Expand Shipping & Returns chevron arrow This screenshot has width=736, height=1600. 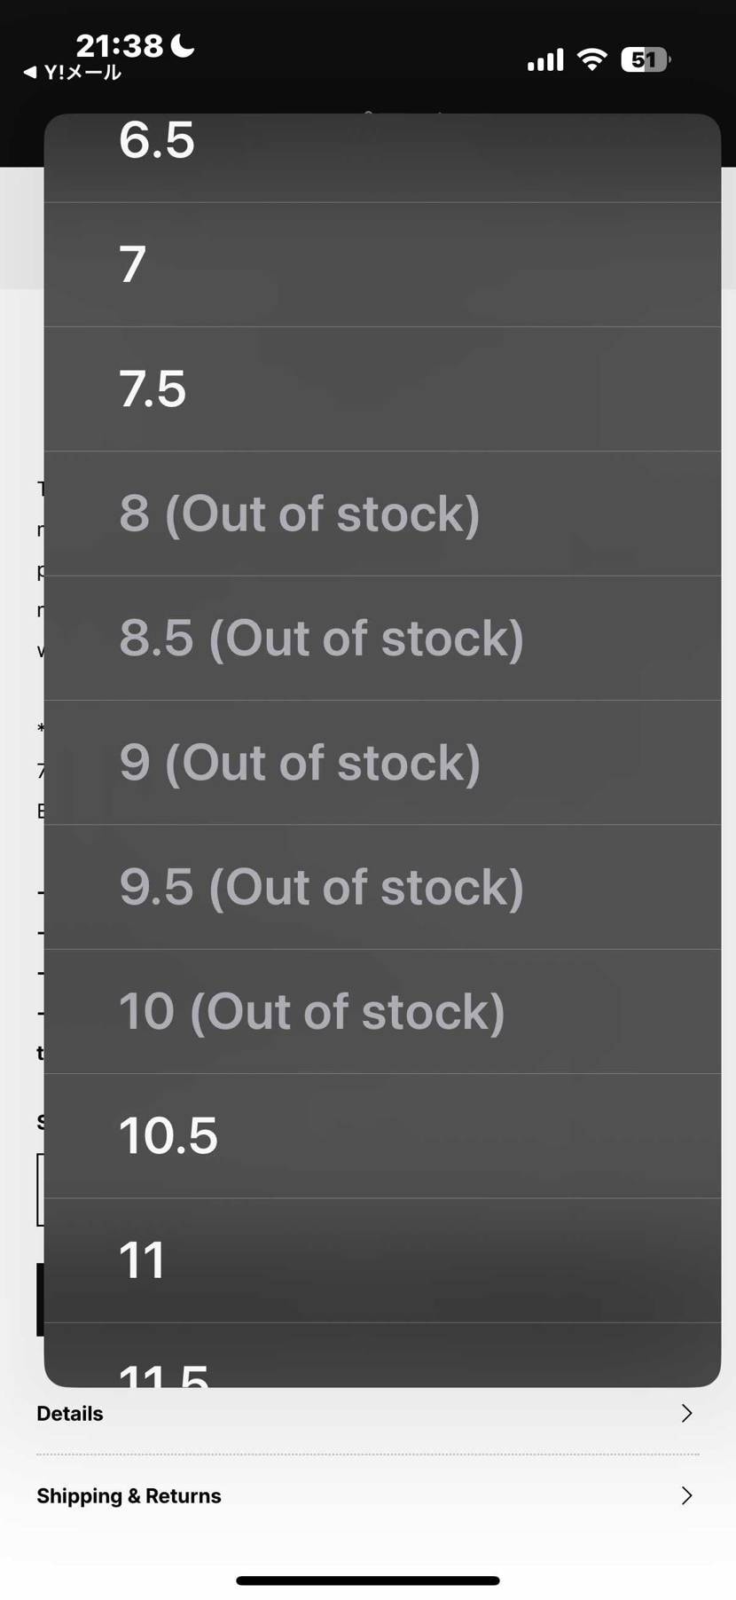coord(686,1496)
